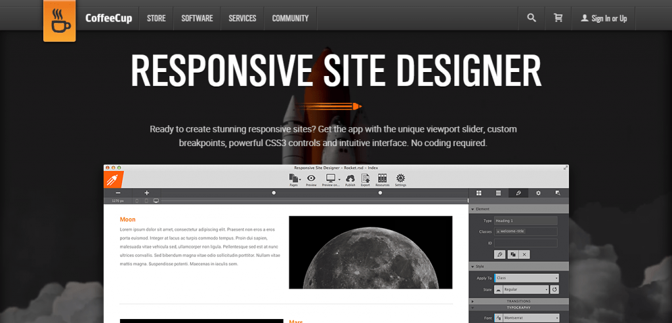Open the Software menu
The image size is (672, 323).
[197, 18]
